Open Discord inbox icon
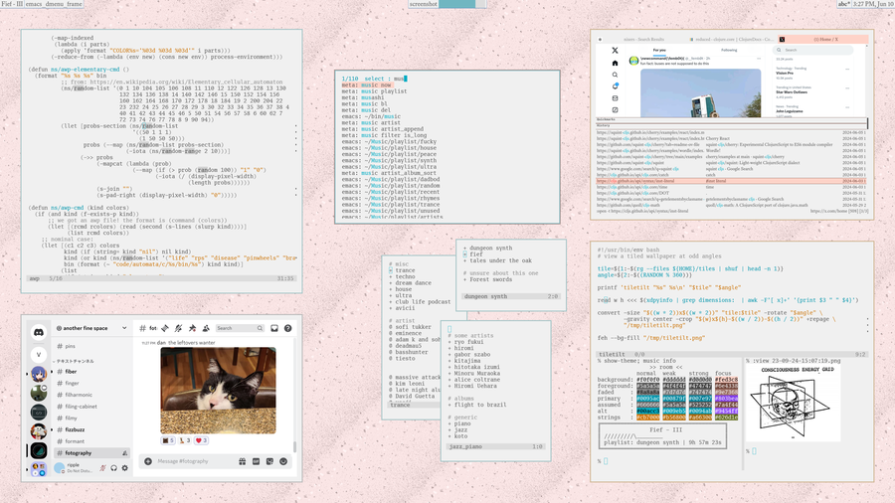The height and width of the screenshot is (503, 895). pyautogui.click(x=274, y=328)
